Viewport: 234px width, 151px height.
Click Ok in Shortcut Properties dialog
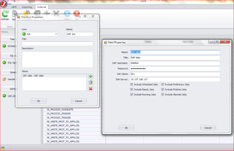[x=38, y=101]
